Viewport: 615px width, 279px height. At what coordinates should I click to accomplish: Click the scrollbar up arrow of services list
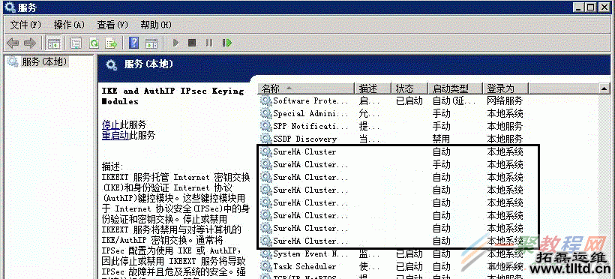click(x=604, y=89)
